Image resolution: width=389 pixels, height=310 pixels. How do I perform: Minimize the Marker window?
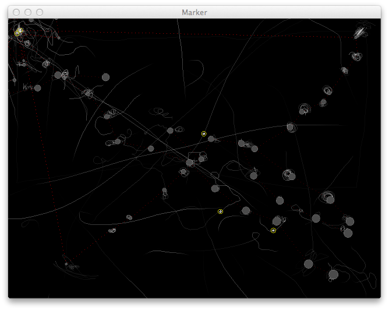click(x=28, y=12)
